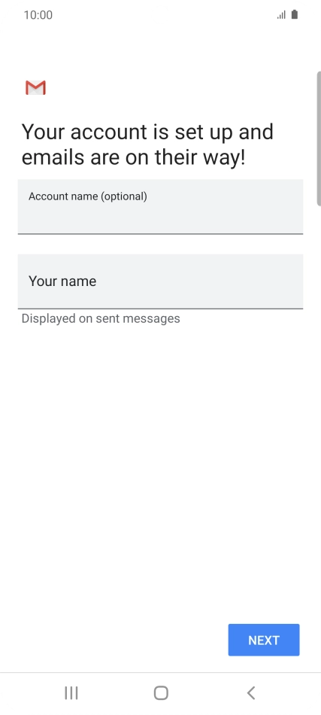Screen dimensions: 321x715
Task: Click the vertical scrollbar on right edge
Action: [x=319, y=138]
